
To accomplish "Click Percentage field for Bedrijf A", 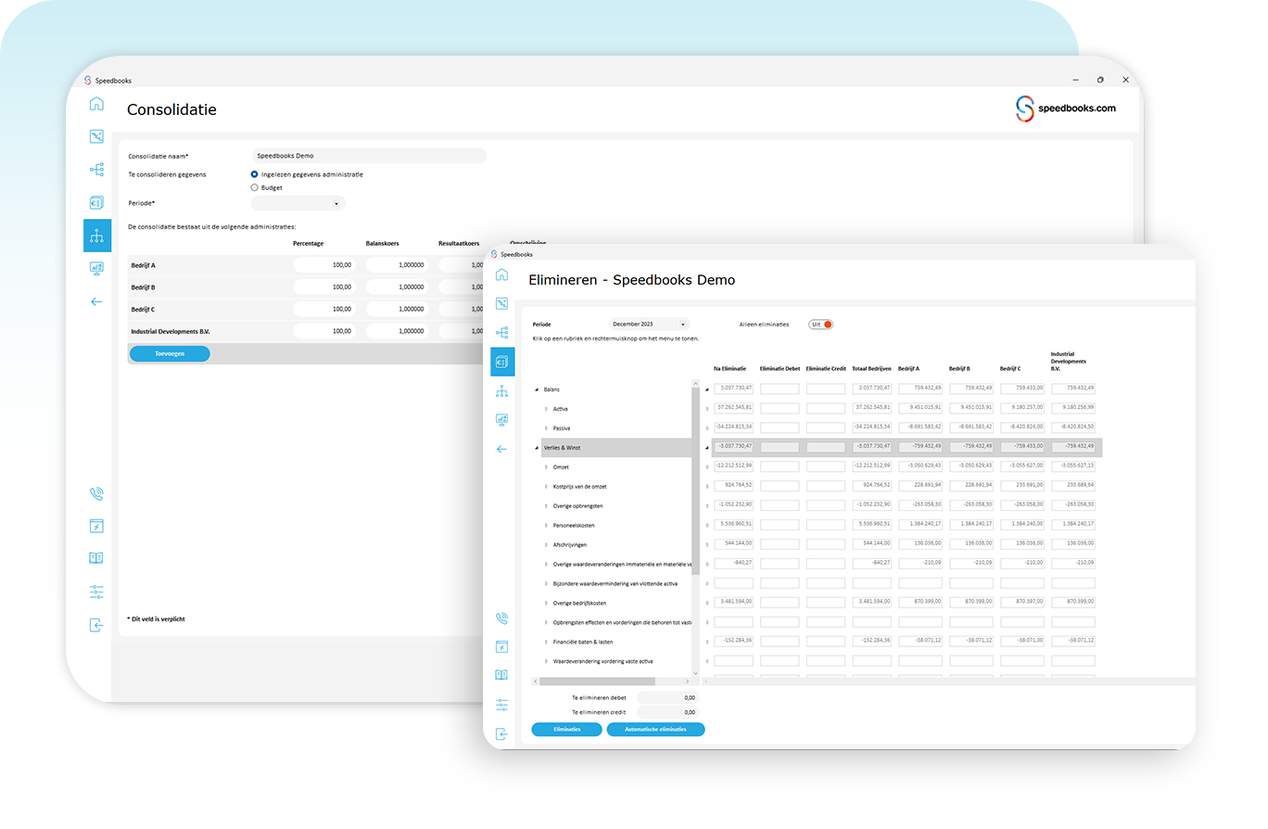I will point(324,265).
